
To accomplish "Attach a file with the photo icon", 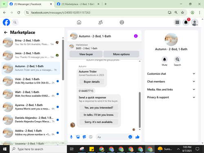I will click(78, 137).
